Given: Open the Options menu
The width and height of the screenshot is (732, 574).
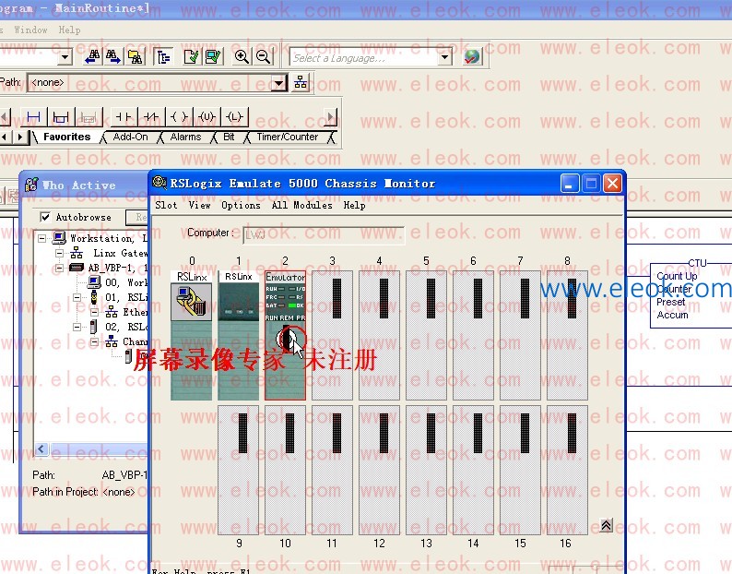Looking at the screenshot, I should click(241, 205).
